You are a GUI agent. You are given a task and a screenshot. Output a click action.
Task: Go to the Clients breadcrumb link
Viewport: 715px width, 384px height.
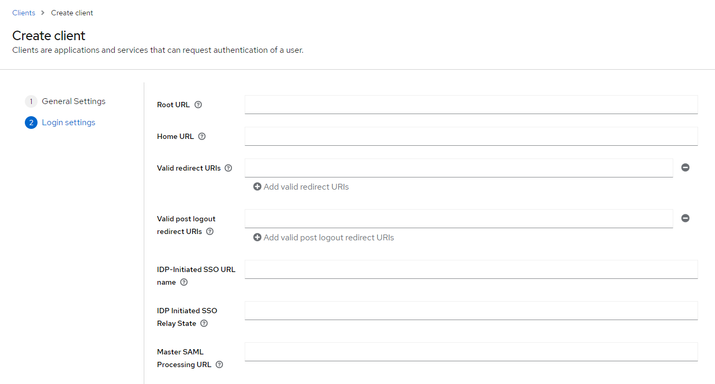[x=24, y=13]
